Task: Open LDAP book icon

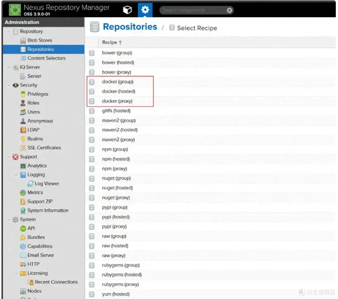Action: click(x=23, y=130)
